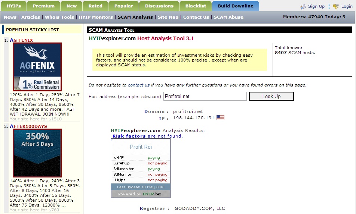
Task: Open the After100Days 350% banner
Action: point(37,153)
